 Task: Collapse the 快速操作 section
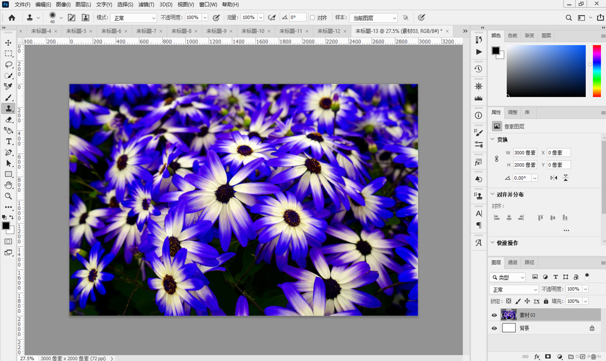click(x=493, y=243)
